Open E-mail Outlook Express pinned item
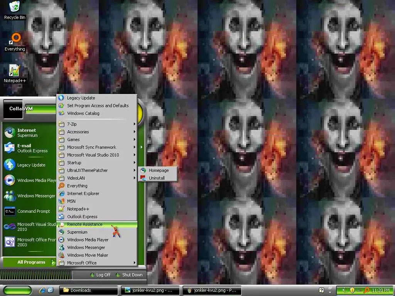395x296 pixels. 29,148
